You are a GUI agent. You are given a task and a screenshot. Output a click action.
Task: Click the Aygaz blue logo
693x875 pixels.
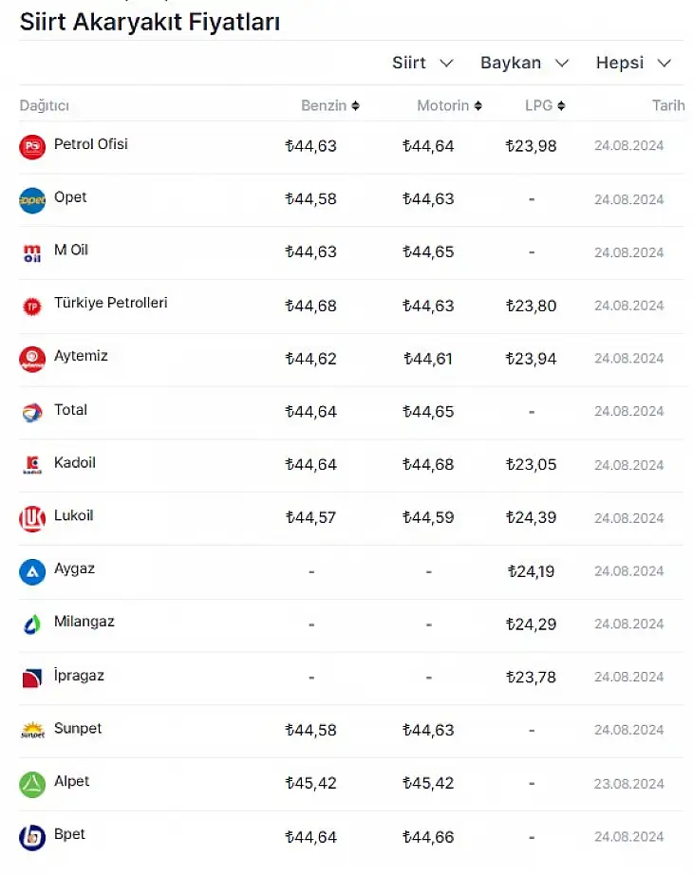[32, 572]
